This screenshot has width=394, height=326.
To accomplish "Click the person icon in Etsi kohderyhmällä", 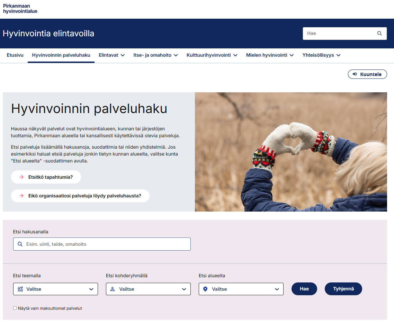I will tap(113, 289).
